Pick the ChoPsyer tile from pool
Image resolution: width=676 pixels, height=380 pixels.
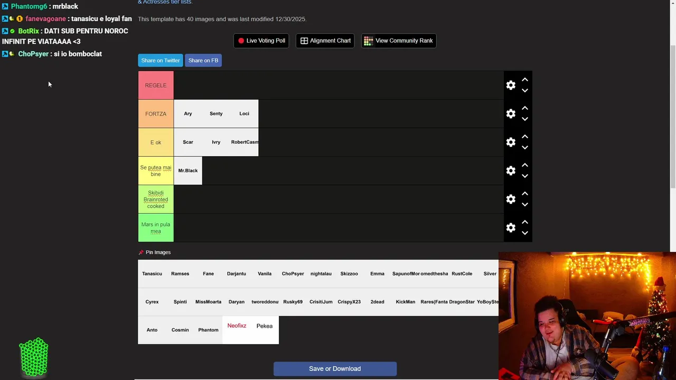pos(293,273)
